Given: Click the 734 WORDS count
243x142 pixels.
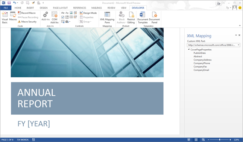Looking at the screenshot, I should (23, 140).
